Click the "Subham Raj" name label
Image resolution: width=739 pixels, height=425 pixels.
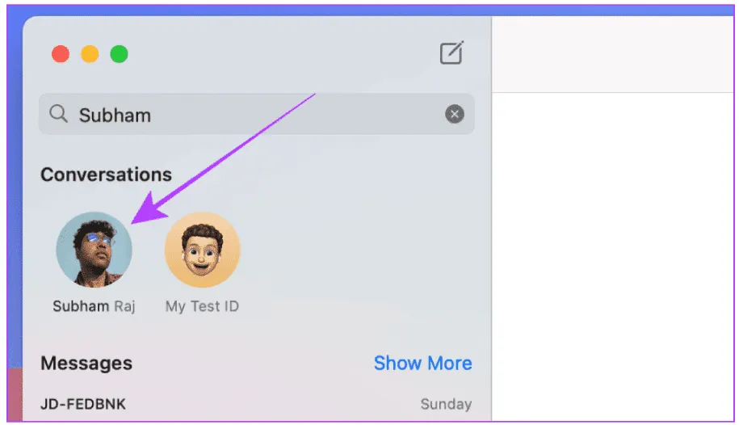pyautogui.click(x=94, y=306)
